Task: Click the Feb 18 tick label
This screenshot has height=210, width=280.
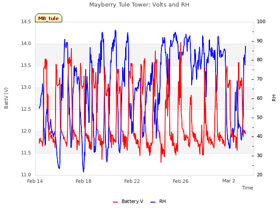Action: click(x=84, y=181)
